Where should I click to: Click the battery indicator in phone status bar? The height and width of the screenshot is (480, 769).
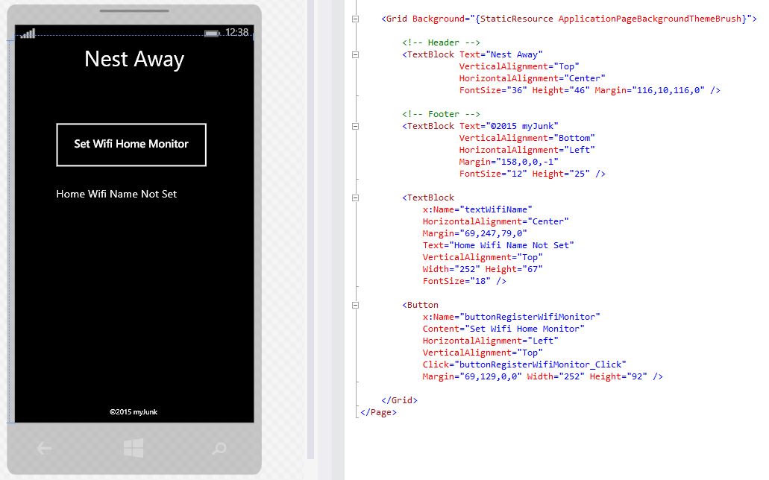[212, 34]
